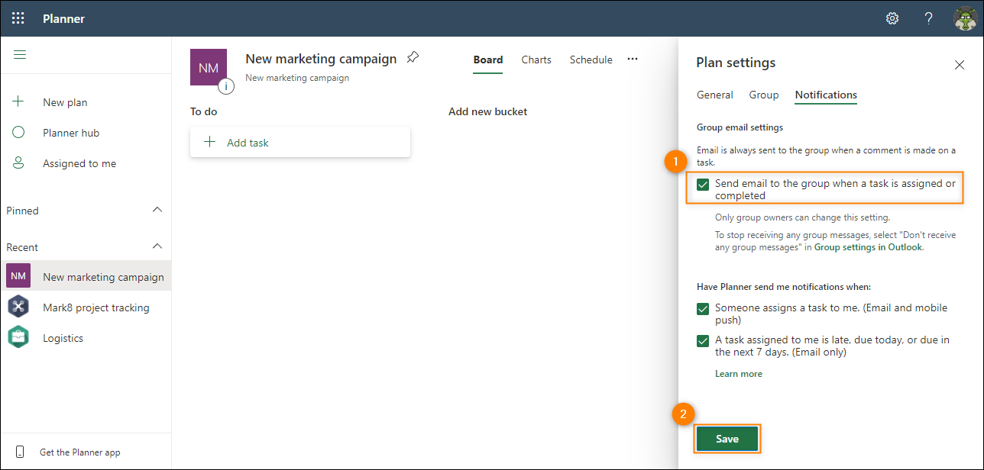Click the Planner app title

pos(64,18)
